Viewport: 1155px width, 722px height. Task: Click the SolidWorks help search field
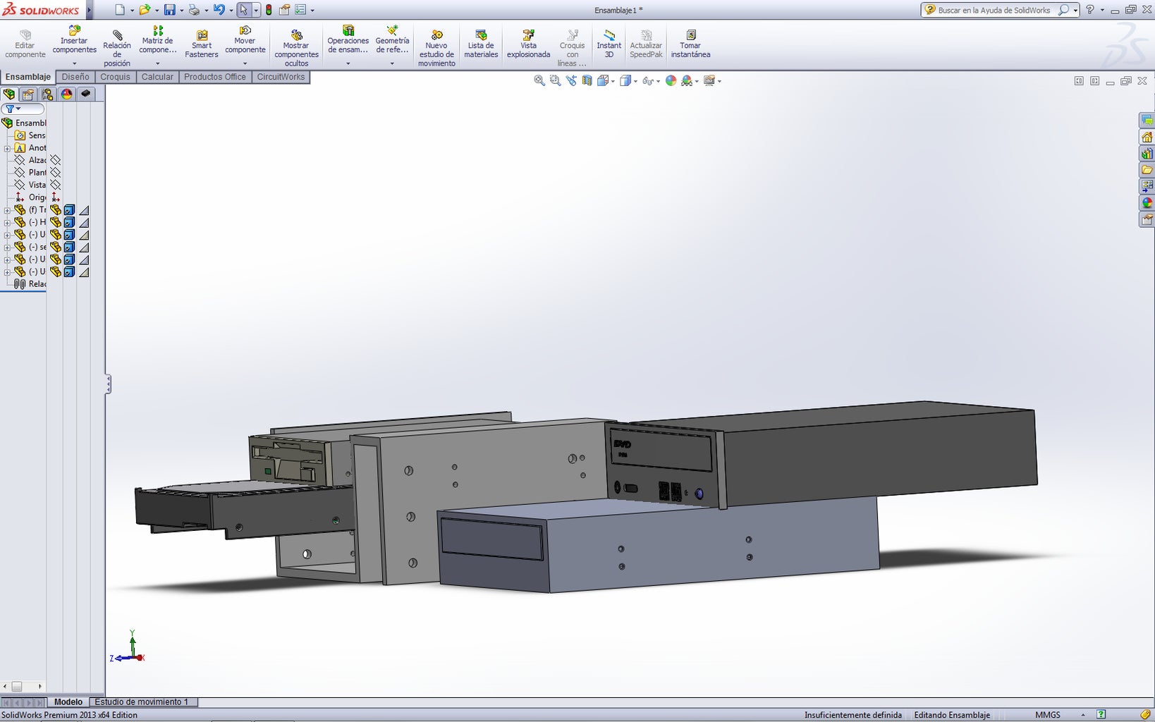point(993,10)
